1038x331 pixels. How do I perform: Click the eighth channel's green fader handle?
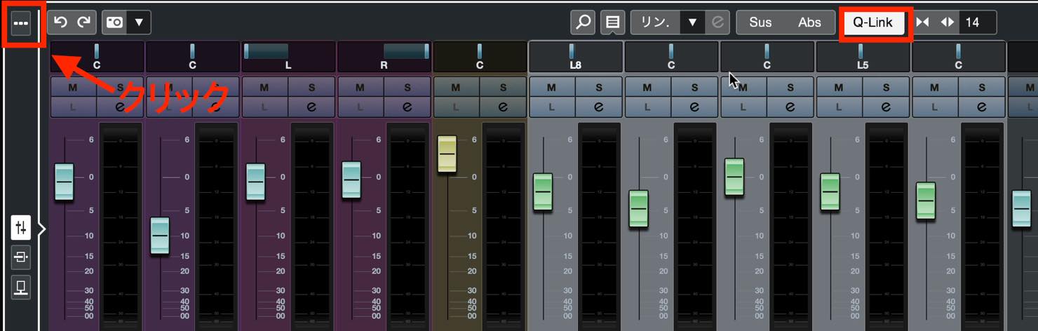point(734,177)
